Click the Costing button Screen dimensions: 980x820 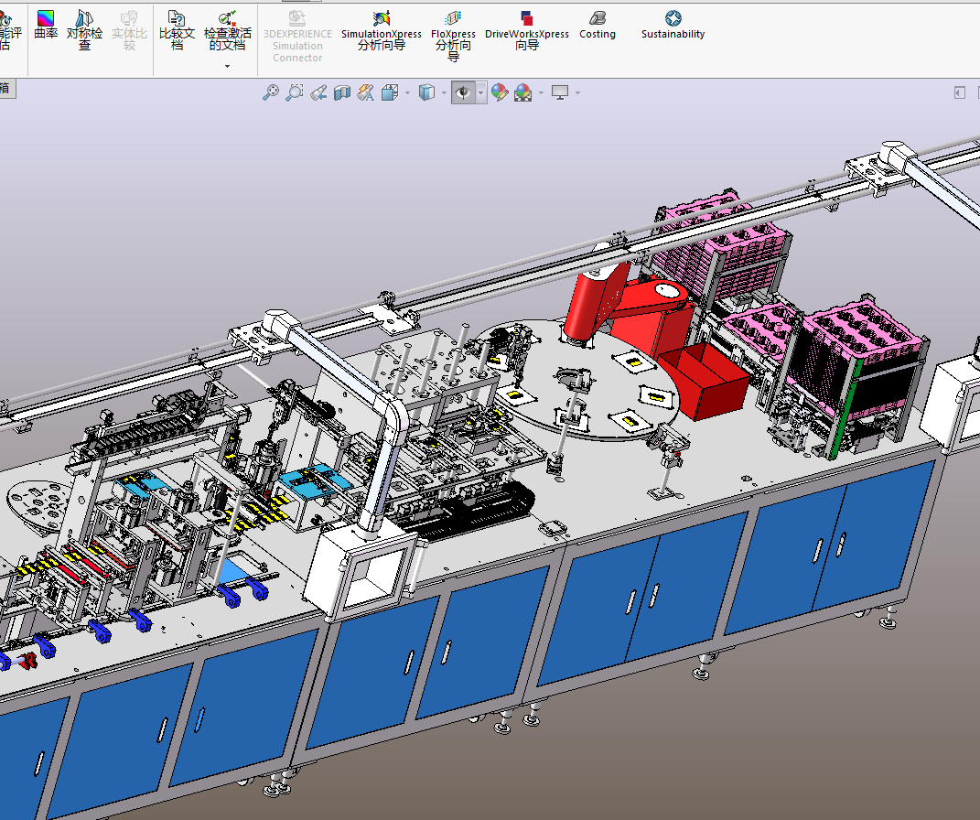pyautogui.click(x=598, y=25)
